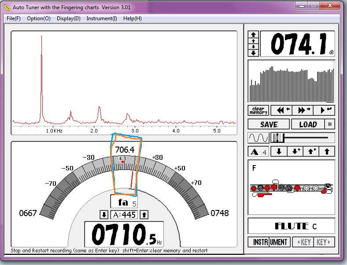Raise the A:445 reference pitch
This screenshot has width=347, height=265.
[144, 215]
